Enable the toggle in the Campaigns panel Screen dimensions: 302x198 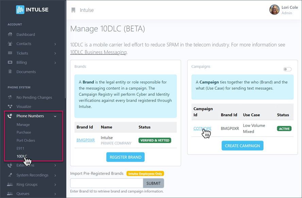click(x=287, y=69)
